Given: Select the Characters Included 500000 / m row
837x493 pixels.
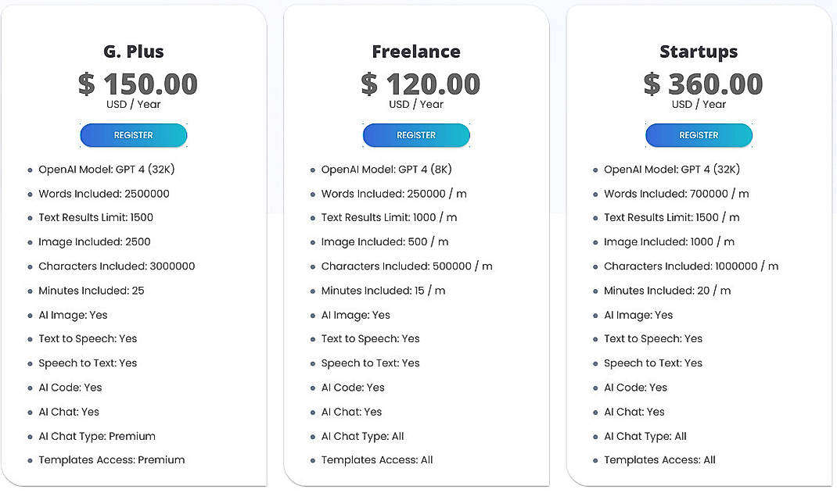Looking at the screenshot, I should (406, 266).
